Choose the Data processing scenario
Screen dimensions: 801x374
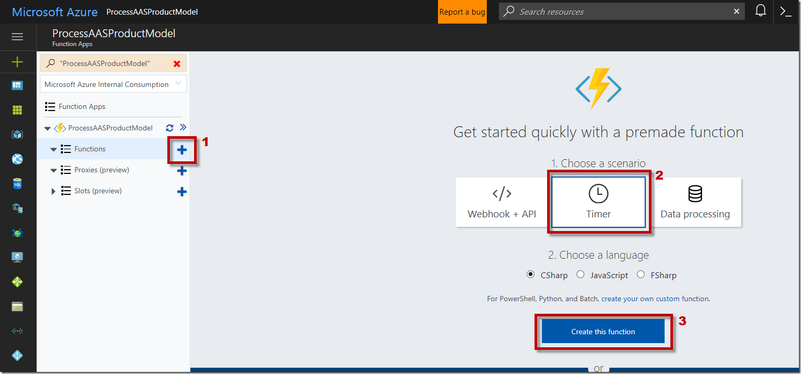(695, 202)
